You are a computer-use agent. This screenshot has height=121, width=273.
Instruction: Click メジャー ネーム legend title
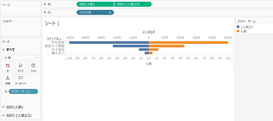pyautogui.click(x=246, y=21)
